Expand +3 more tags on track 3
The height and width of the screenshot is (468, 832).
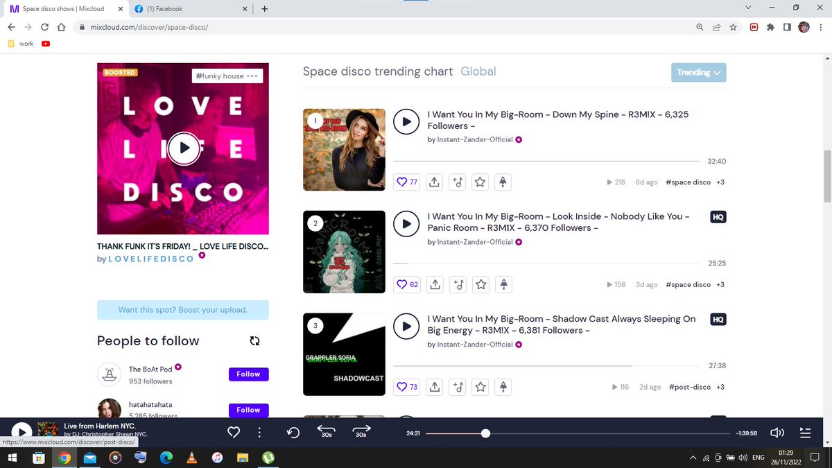tap(720, 387)
